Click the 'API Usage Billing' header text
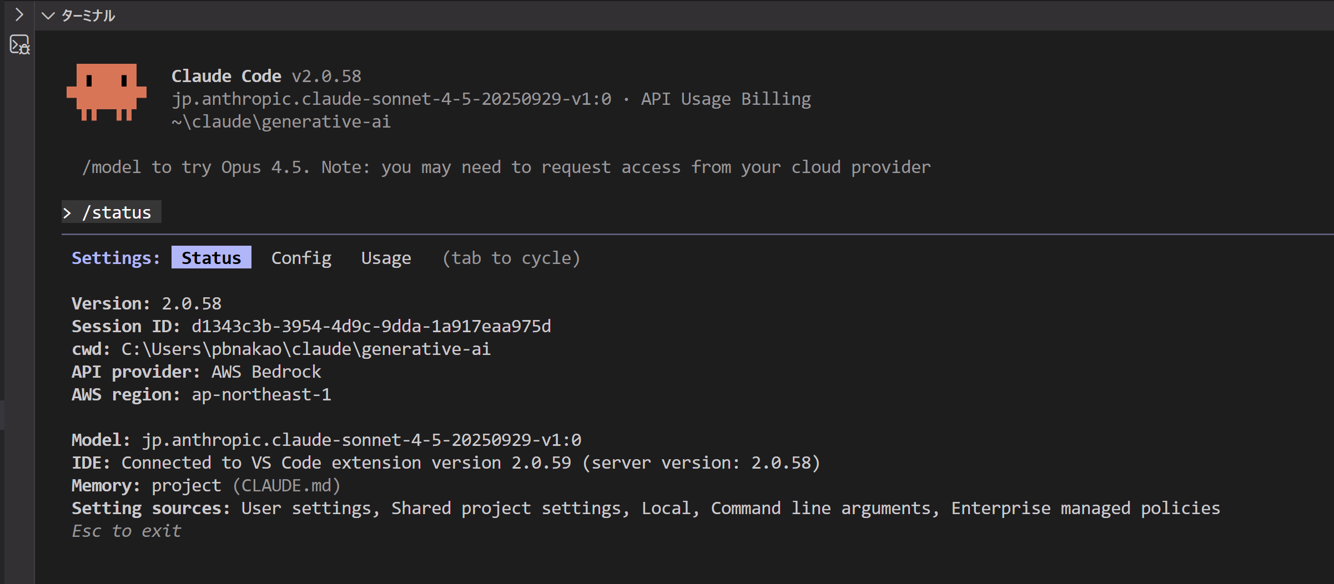The width and height of the screenshot is (1334, 584). (726, 99)
